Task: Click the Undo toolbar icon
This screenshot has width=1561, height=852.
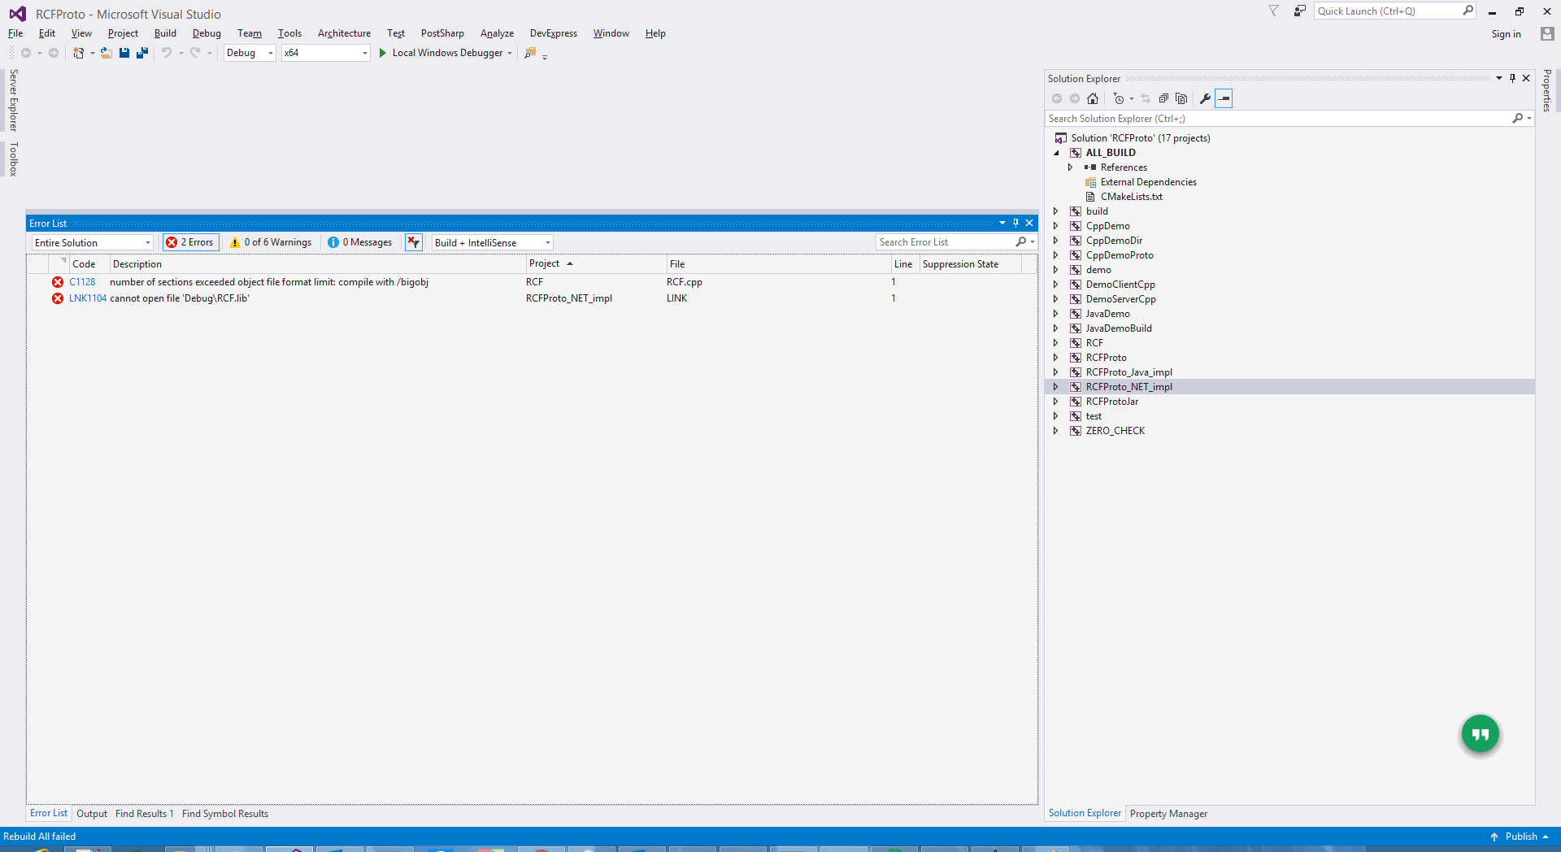Action: [167, 53]
